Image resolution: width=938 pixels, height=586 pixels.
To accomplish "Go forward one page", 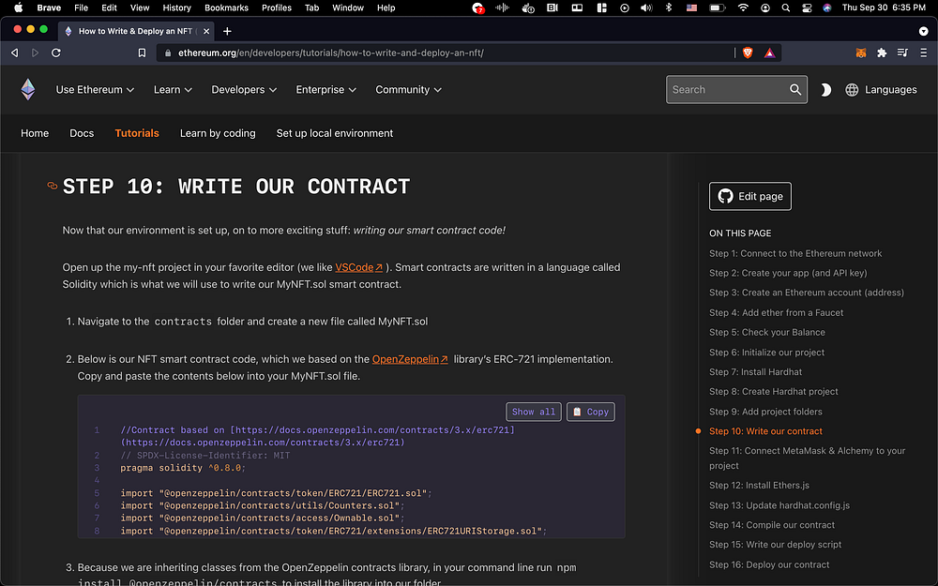I will coord(36,53).
